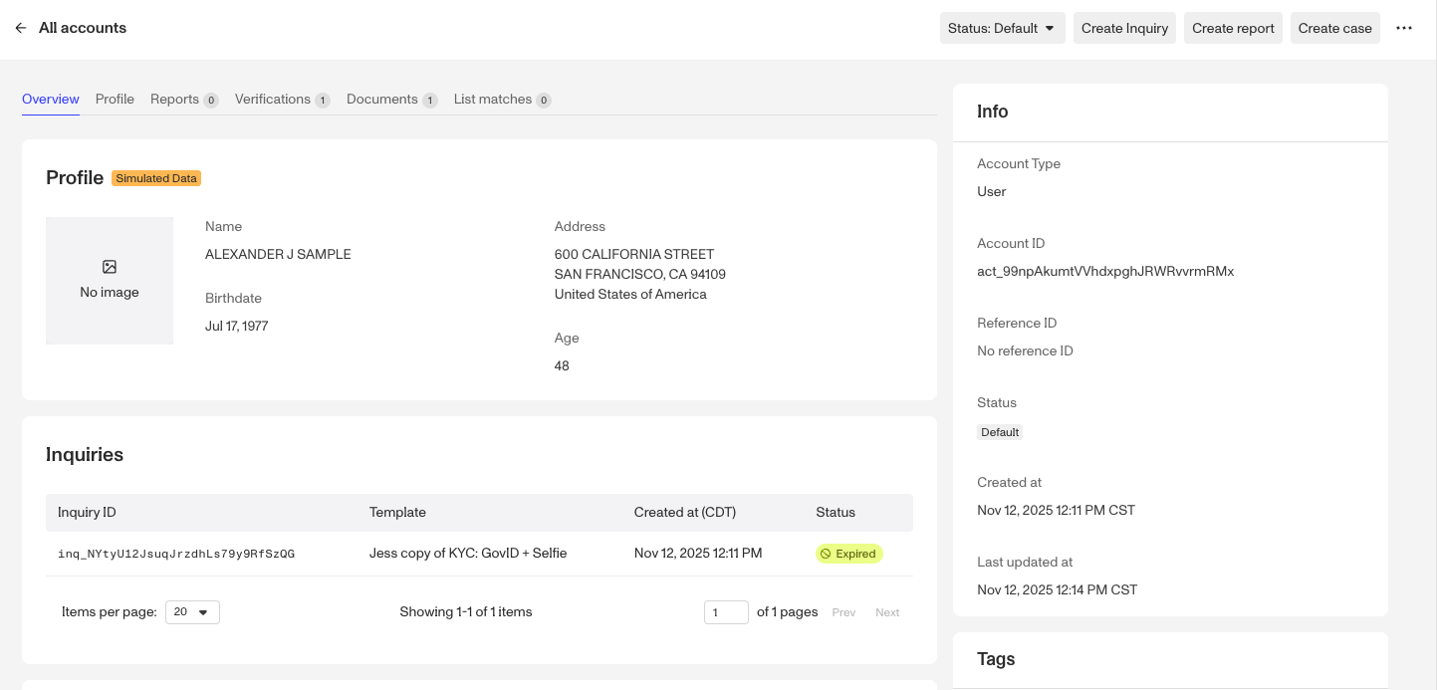This screenshot has width=1437, height=690.
Task: Click the Prev pagination button
Action: coord(843,612)
